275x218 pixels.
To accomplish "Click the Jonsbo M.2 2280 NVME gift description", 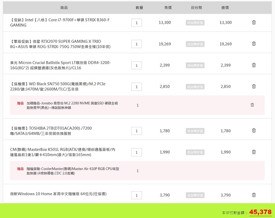I will coord(72,105).
